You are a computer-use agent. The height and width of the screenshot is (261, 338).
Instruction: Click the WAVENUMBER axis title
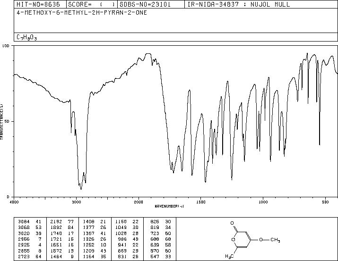point(169,206)
